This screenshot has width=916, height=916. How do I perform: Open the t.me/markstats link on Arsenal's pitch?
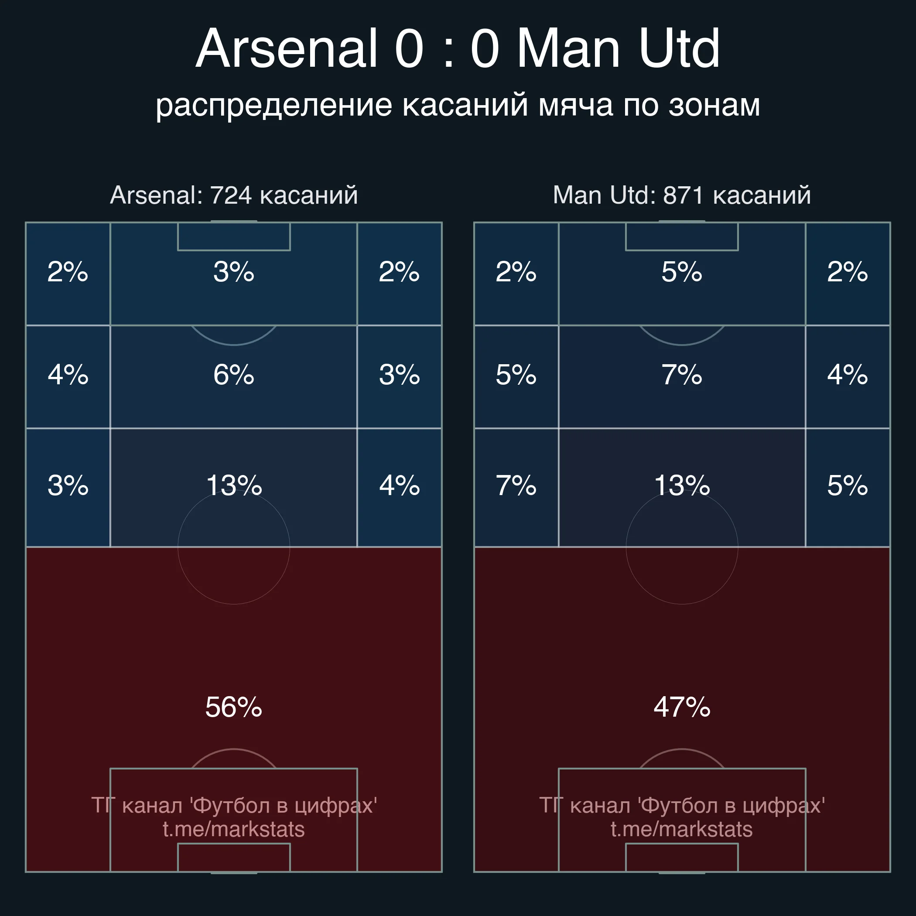tap(234, 829)
